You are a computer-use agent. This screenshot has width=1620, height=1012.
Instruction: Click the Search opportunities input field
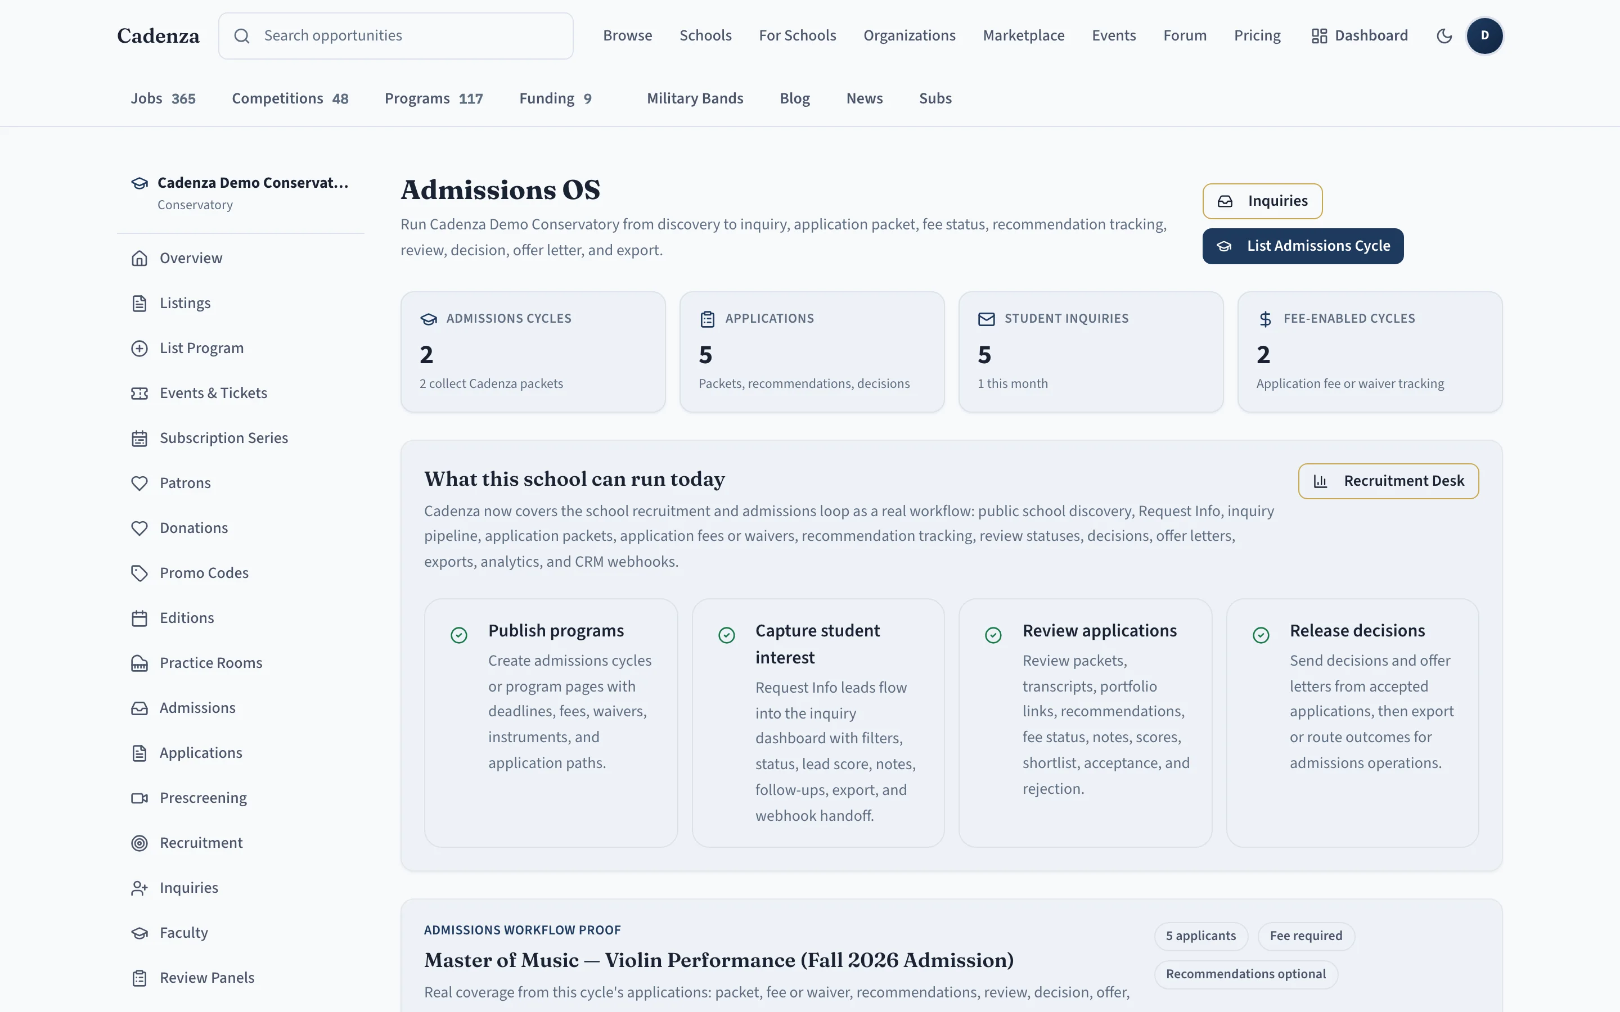click(x=395, y=36)
